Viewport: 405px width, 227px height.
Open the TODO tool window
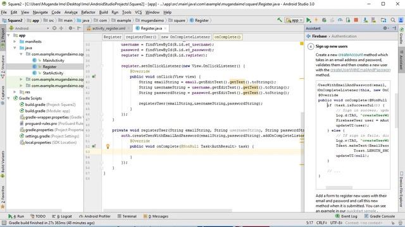(38, 216)
